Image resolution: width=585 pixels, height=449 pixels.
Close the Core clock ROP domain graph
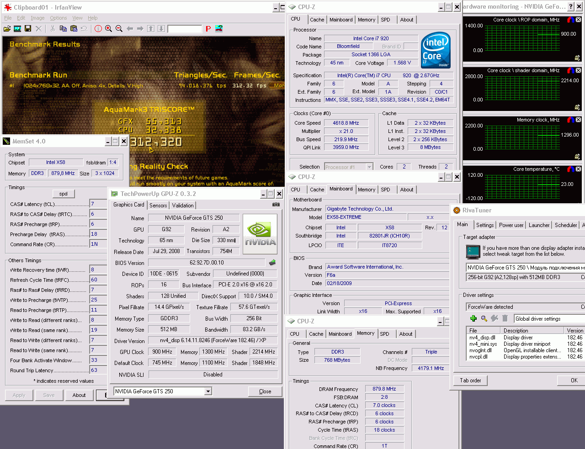click(578, 20)
